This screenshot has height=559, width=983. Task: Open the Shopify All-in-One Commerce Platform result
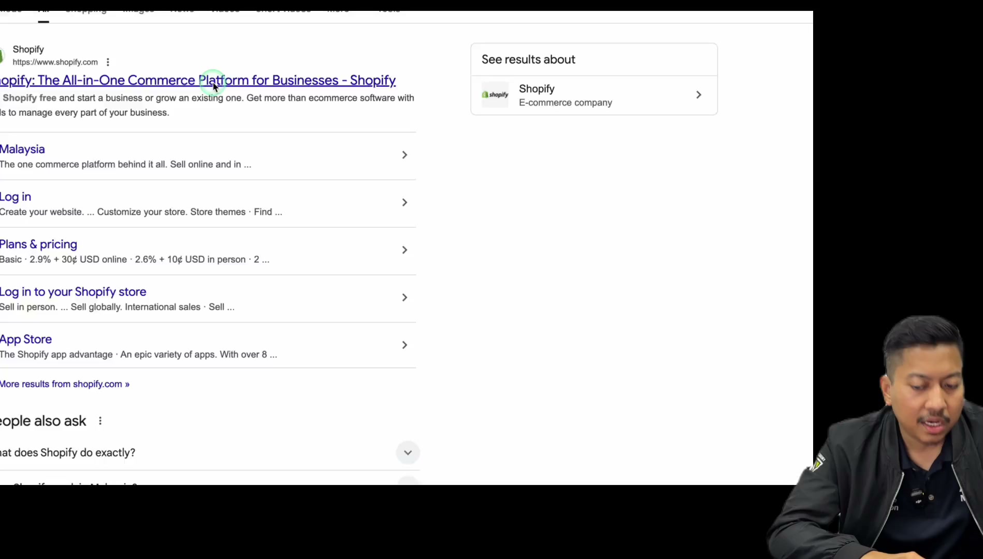197,80
